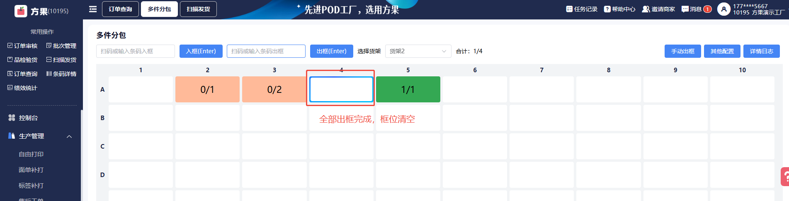Click the 生产管理 books icon

(x=12, y=136)
